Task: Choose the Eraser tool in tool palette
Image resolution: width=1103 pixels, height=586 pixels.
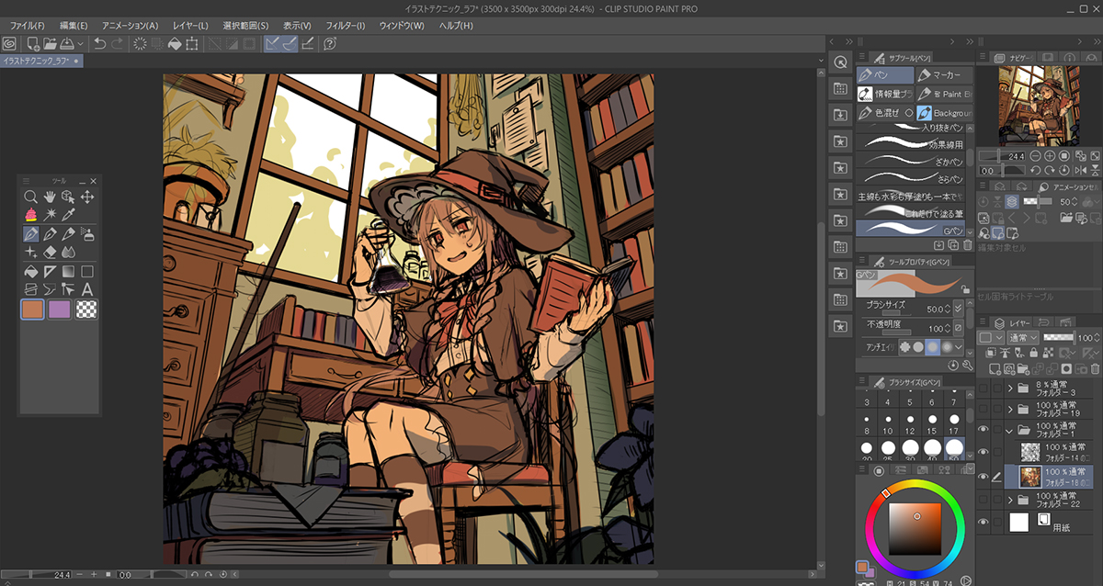Action: [x=50, y=252]
